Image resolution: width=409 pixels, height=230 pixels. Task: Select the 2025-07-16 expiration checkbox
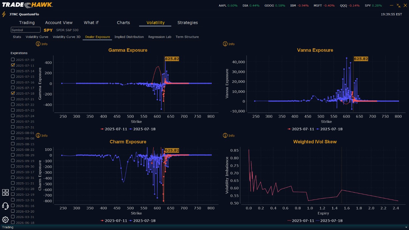tap(13, 82)
